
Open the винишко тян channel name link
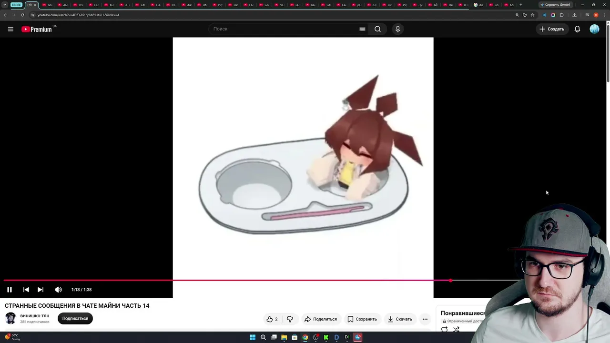point(35,316)
